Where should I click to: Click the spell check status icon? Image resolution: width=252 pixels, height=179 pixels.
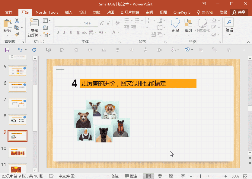tap(51, 176)
